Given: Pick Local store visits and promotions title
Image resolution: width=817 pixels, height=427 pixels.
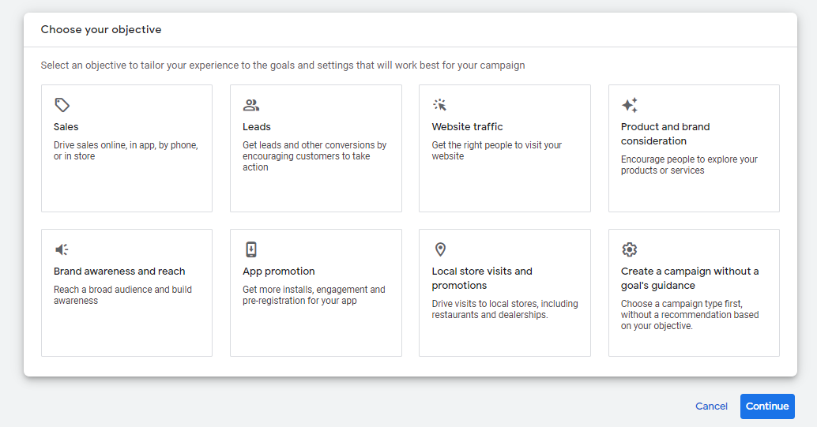Looking at the screenshot, I should coord(482,278).
